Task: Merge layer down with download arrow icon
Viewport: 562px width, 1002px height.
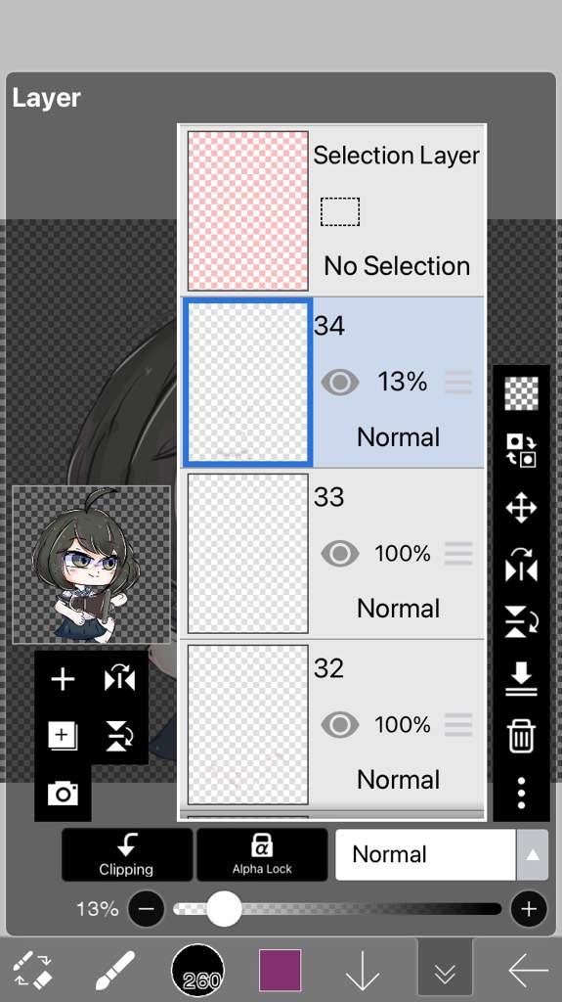Action: pyautogui.click(x=521, y=679)
